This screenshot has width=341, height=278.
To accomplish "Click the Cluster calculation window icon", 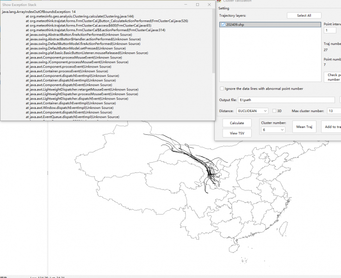I will pos(218,1).
